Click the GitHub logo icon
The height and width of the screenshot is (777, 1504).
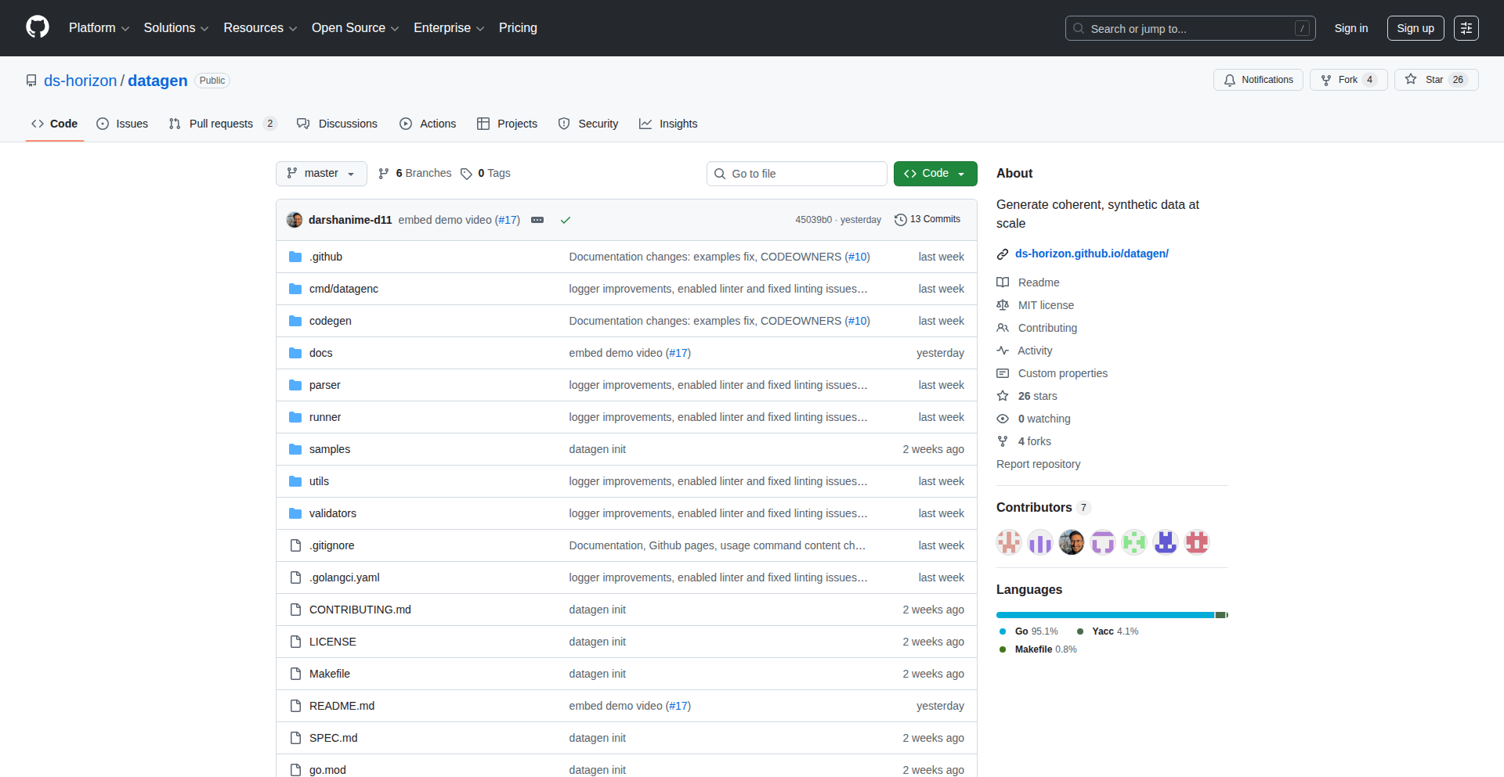click(x=38, y=27)
